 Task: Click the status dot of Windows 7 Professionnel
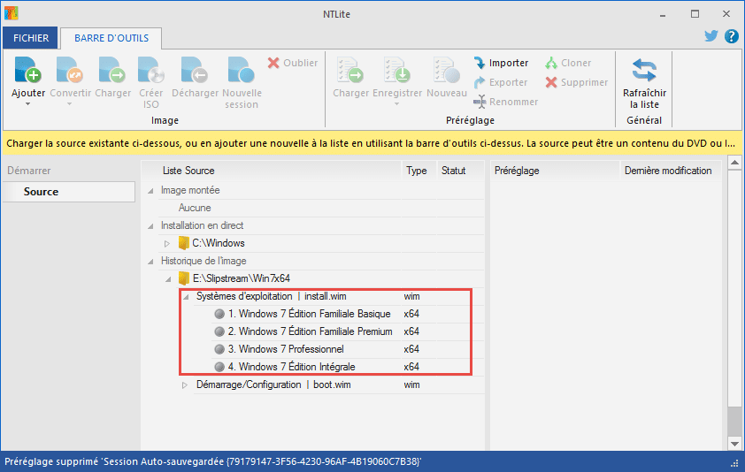click(219, 349)
